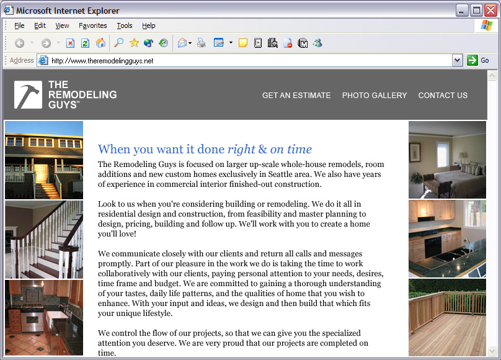Follow the GET AN ESTIMATE link
Viewport: 501px width, 360px height.
296,96
